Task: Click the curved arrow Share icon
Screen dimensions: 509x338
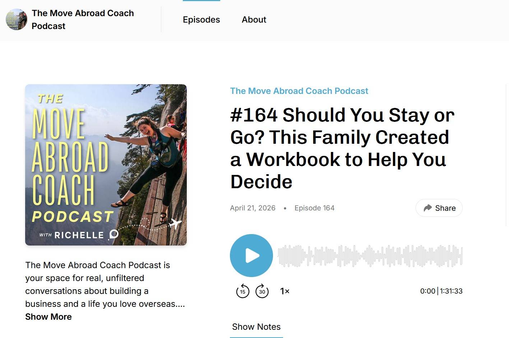Action: point(427,208)
